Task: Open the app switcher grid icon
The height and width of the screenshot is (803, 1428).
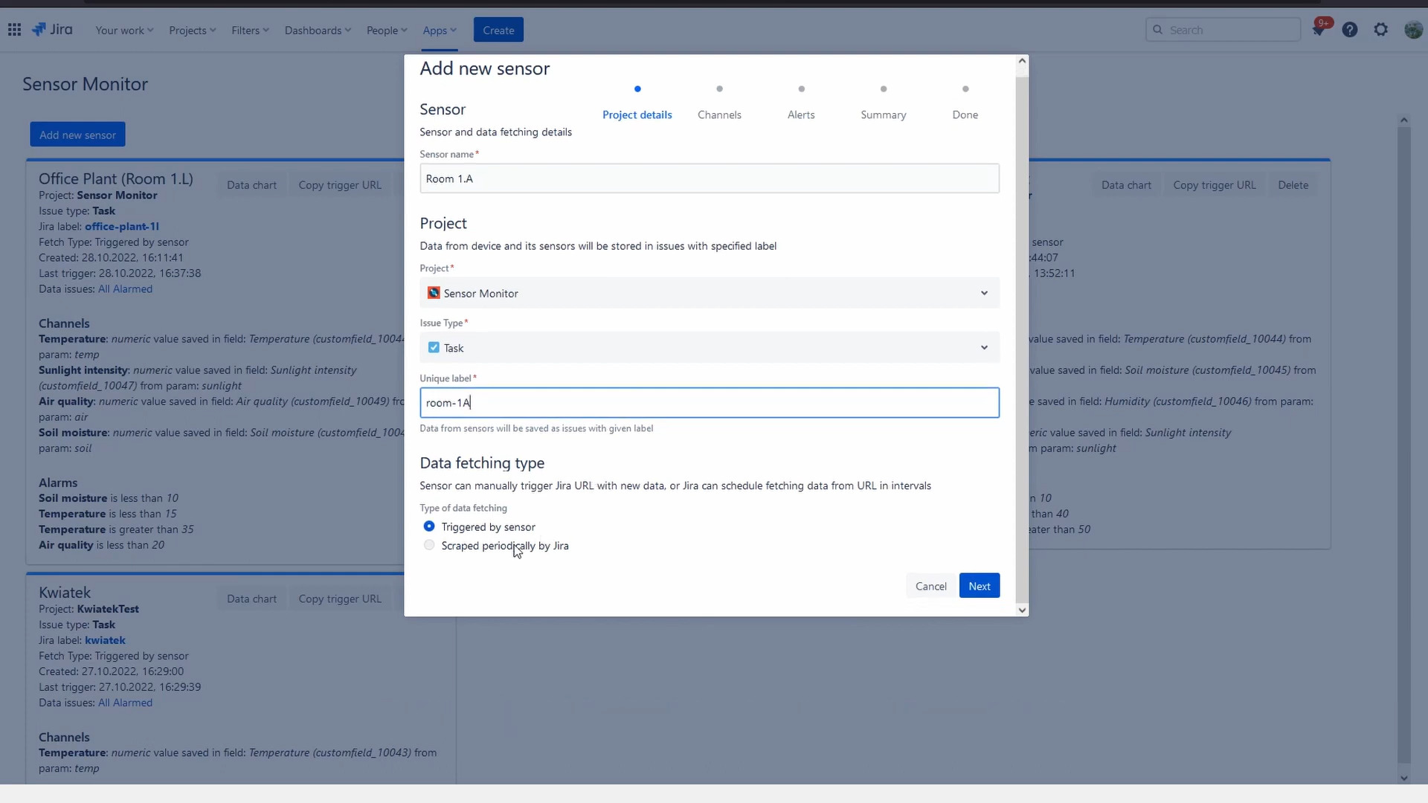Action: click(x=14, y=30)
